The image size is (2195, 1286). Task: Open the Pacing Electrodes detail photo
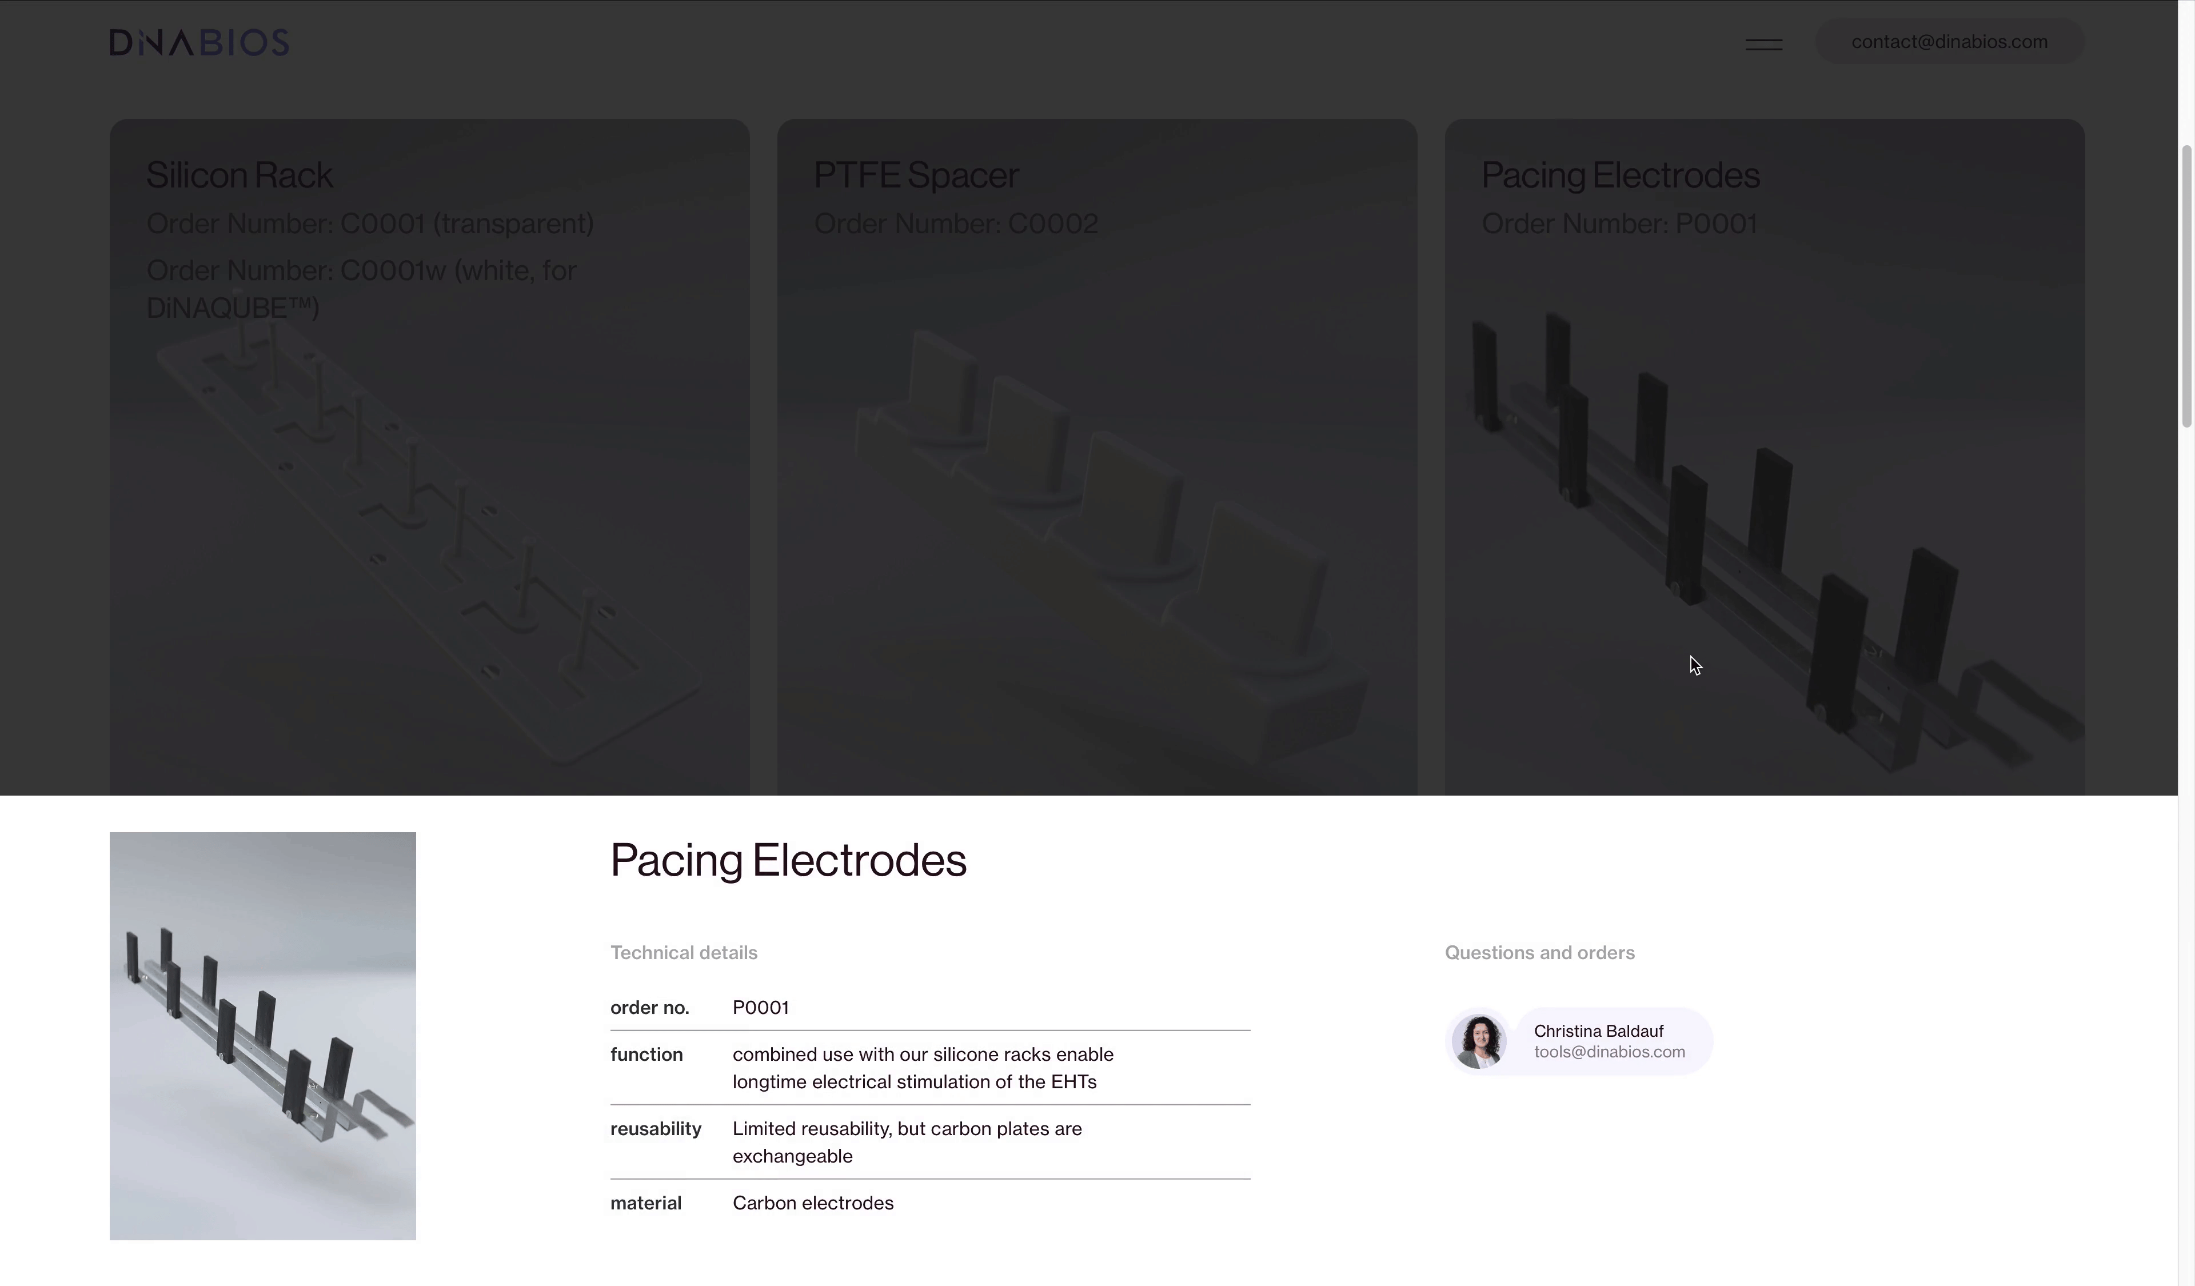click(x=262, y=1035)
